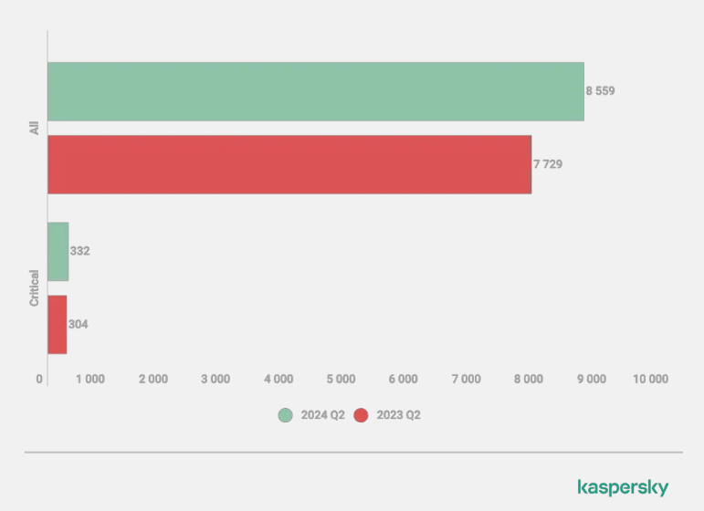Select the green Critical 2024 Q2 bar
Screen dimensions: 704x511
pyautogui.click(x=58, y=251)
